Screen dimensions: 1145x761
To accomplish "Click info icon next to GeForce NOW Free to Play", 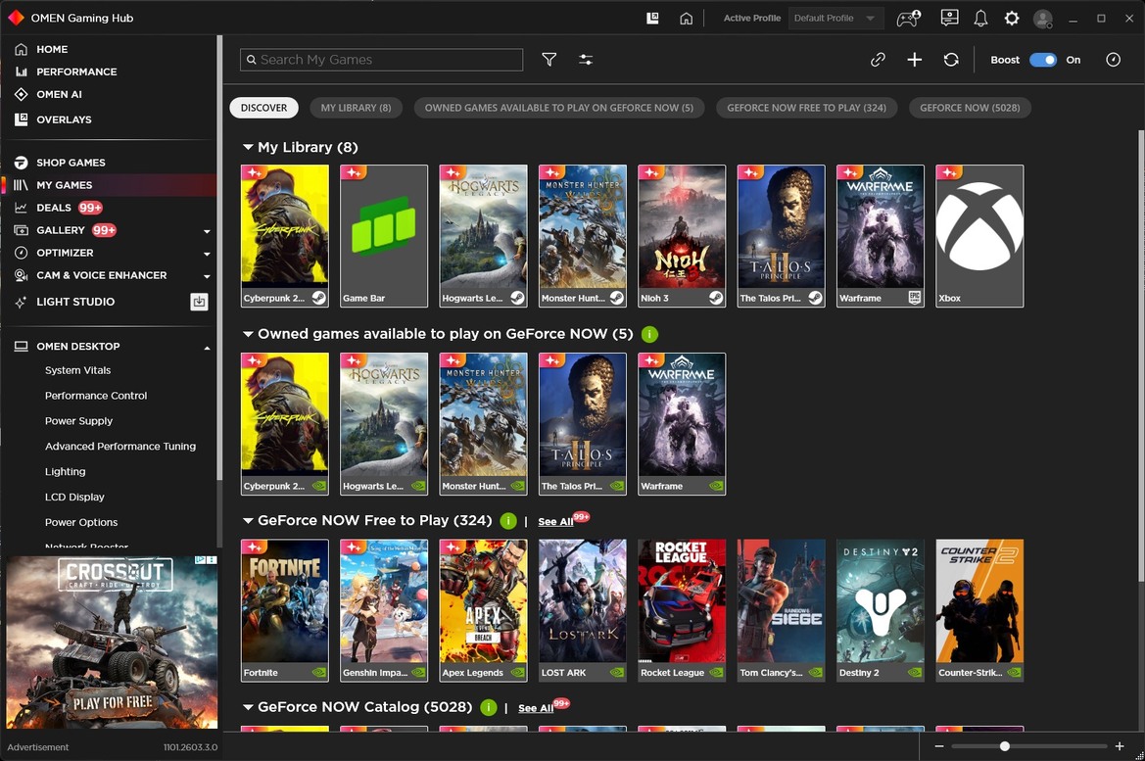I will click(508, 521).
